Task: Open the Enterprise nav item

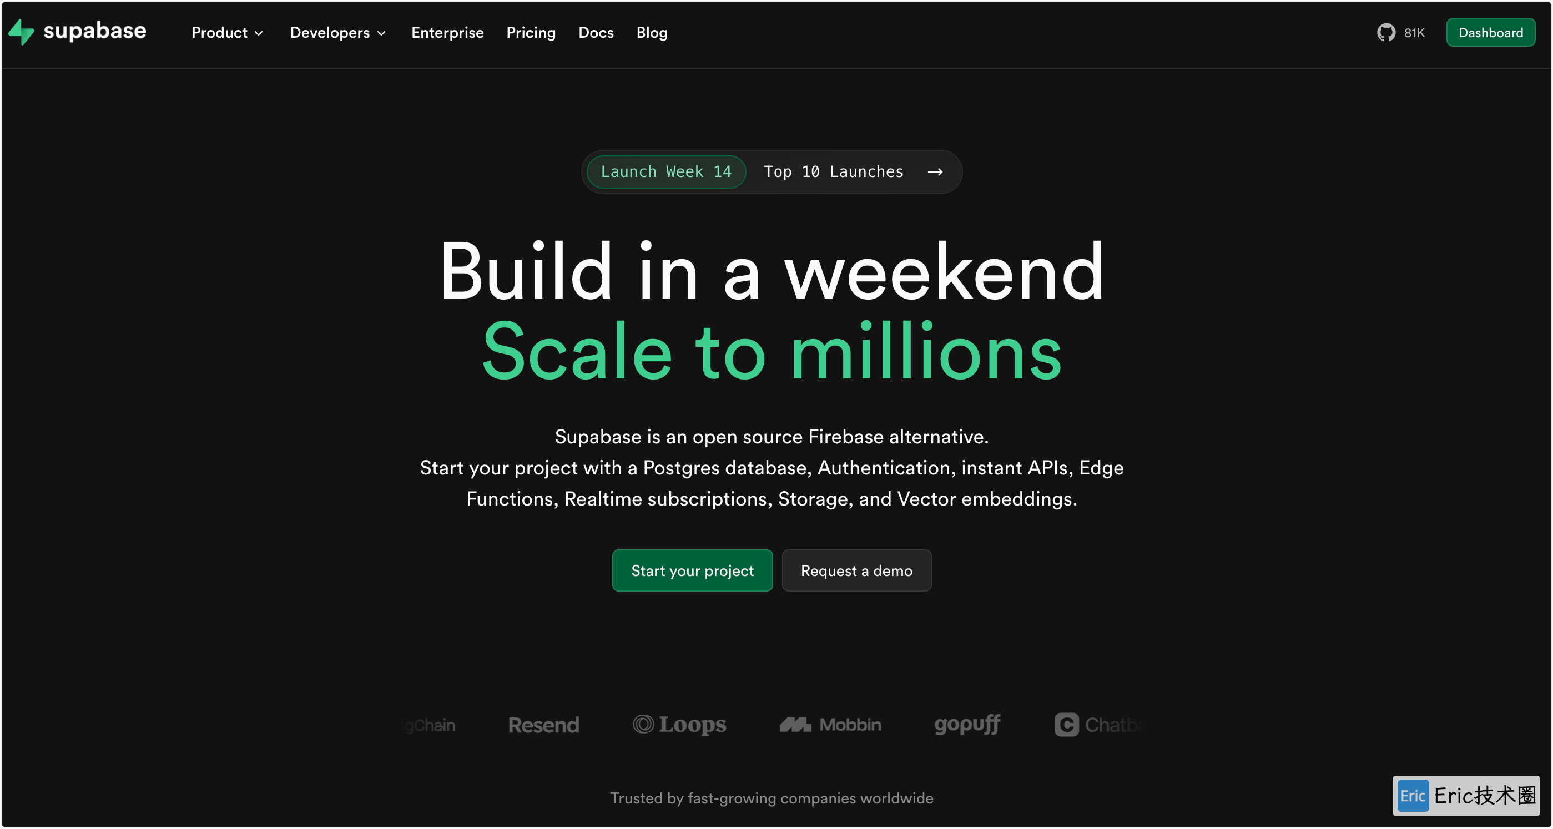Action: click(x=447, y=33)
